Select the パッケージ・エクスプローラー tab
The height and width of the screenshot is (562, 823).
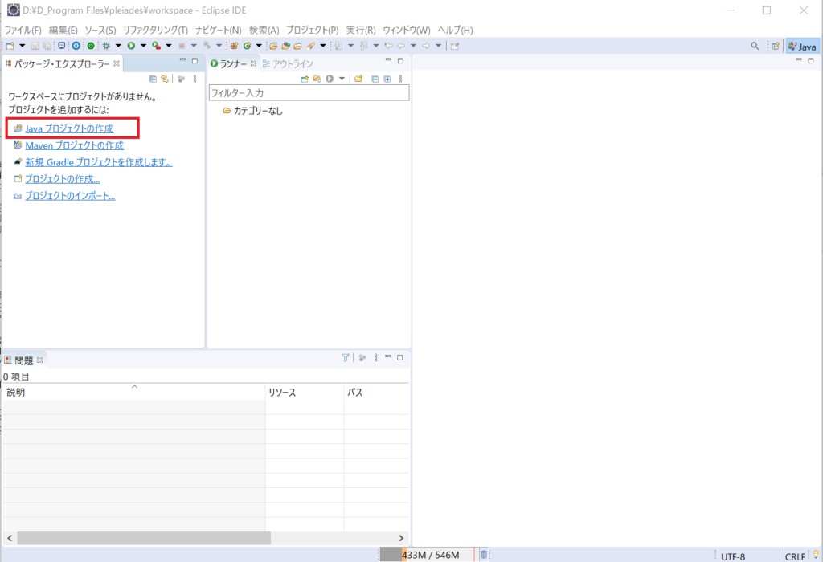62,63
